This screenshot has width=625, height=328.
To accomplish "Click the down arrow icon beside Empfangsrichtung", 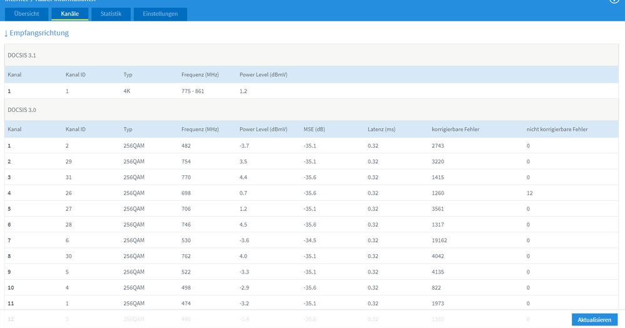I will click(x=6, y=34).
